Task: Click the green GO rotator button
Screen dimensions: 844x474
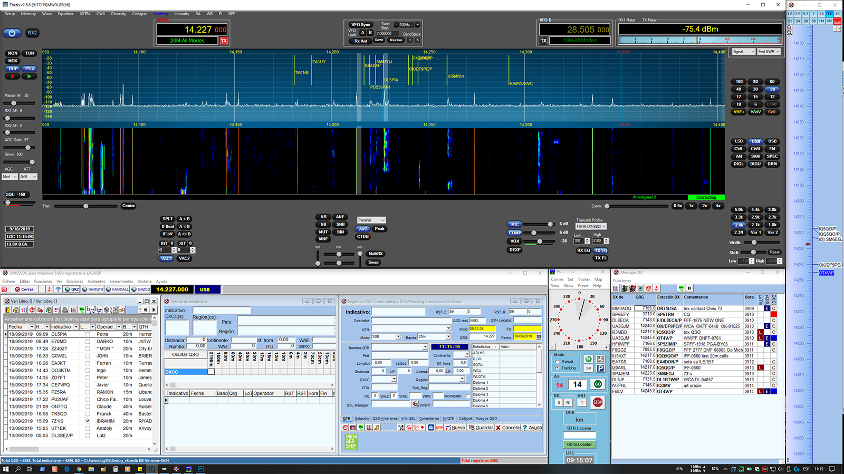Action: point(598,384)
